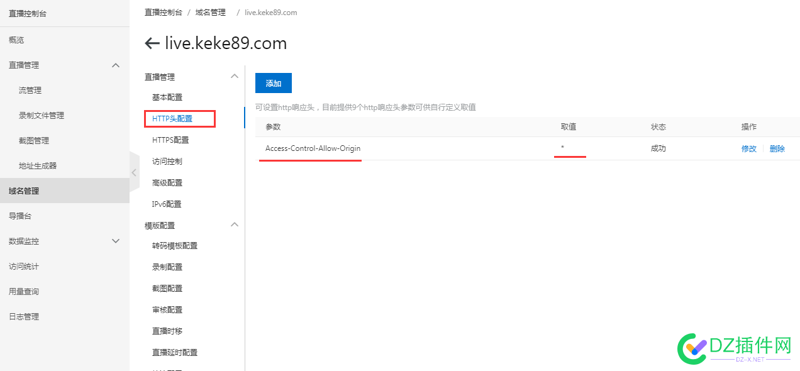Open the 域名管理 breadcrumb link
The width and height of the screenshot is (800, 371).
point(210,13)
